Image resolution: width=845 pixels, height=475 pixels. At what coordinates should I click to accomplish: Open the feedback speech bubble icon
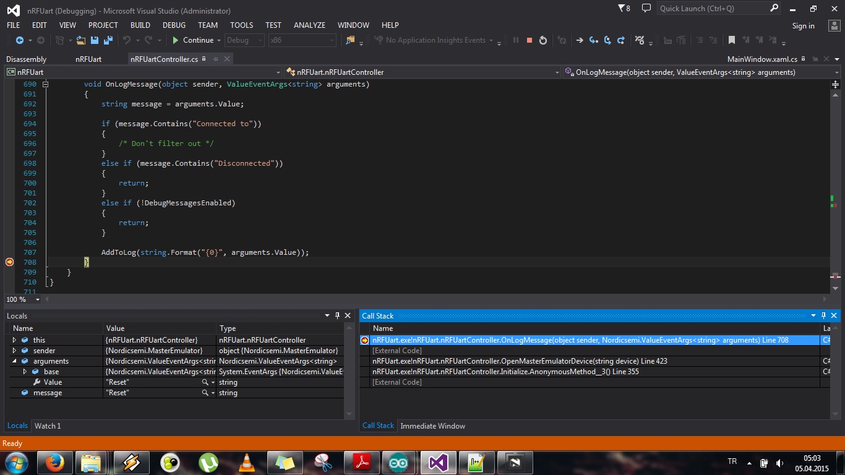click(x=646, y=8)
